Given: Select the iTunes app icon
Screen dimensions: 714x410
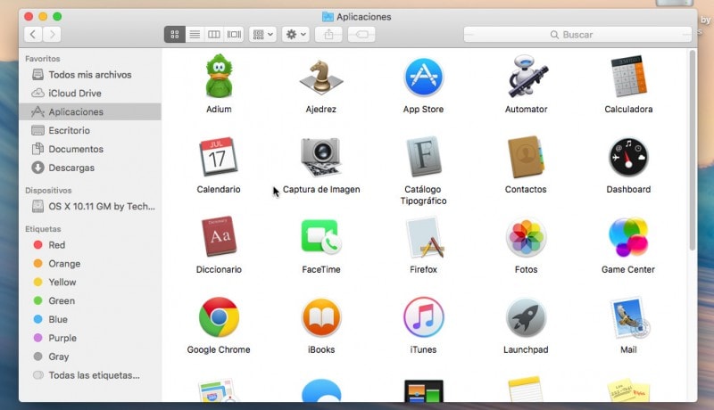Looking at the screenshot, I should [x=423, y=316].
